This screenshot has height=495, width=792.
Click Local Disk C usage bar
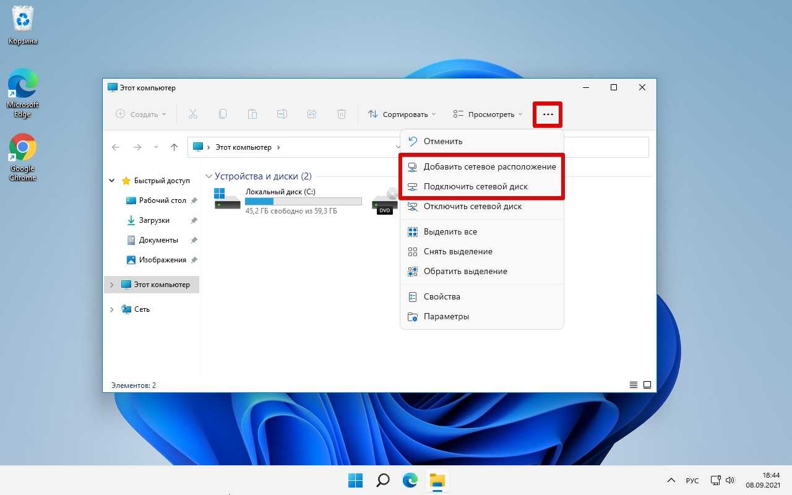click(303, 201)
